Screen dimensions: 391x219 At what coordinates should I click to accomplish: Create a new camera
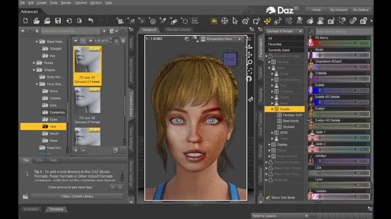tap(120, 21)
